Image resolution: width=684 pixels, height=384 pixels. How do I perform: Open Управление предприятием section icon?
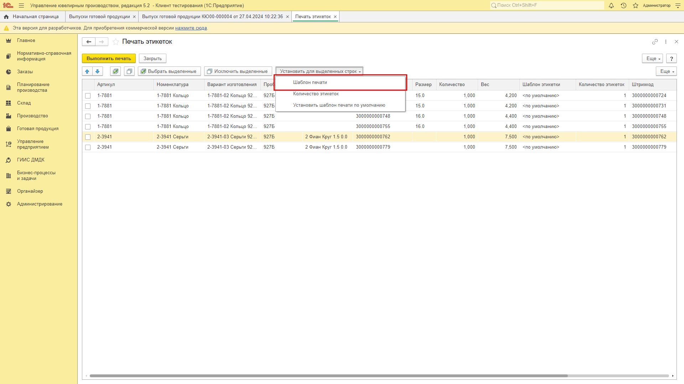pos(9,144)
